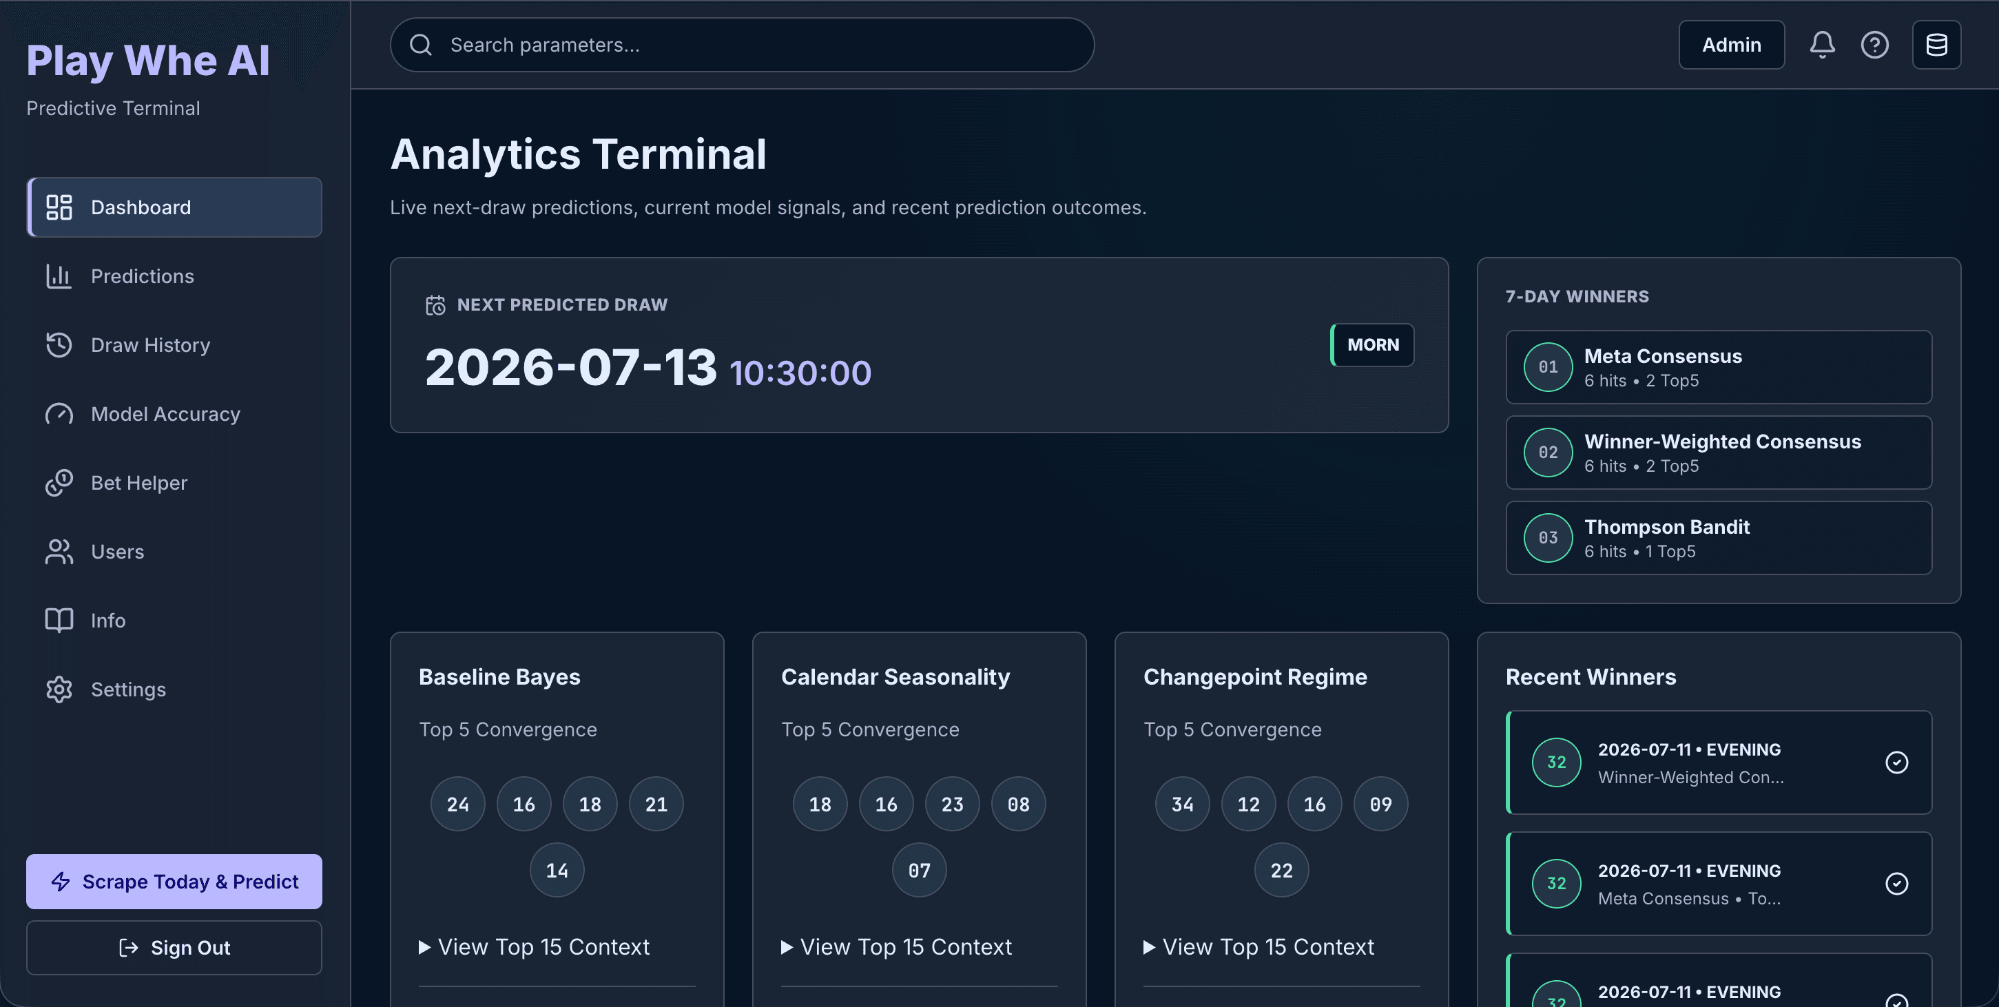Viewport: 1999px width, 1007px height.
Task: Click number ball 14 in Baseline Bayes
Action: tap(557, 870)
